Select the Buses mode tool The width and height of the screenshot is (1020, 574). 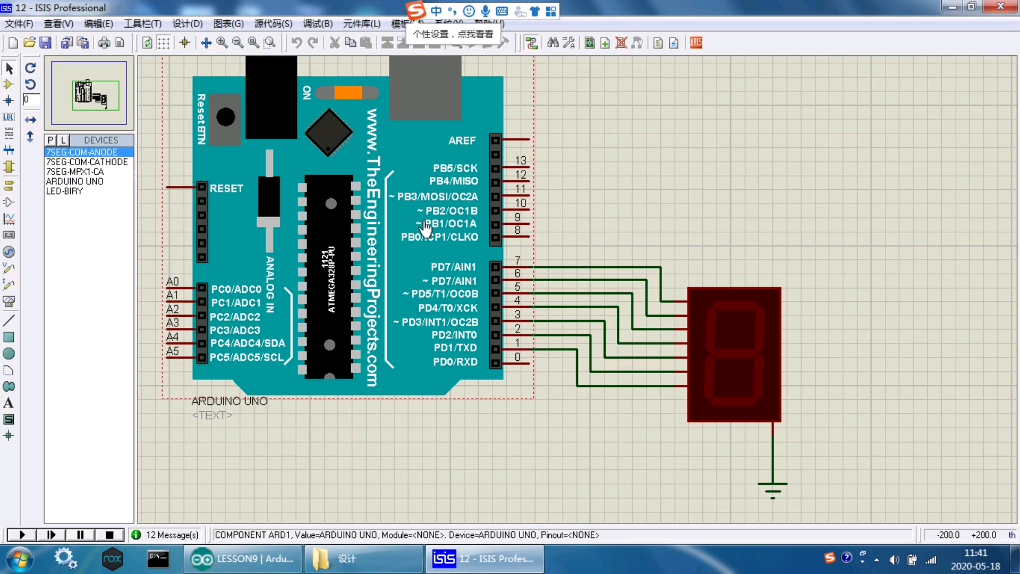(8, 150)
